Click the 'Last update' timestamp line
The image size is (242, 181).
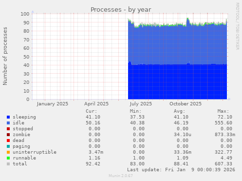(x=181, y=170)
